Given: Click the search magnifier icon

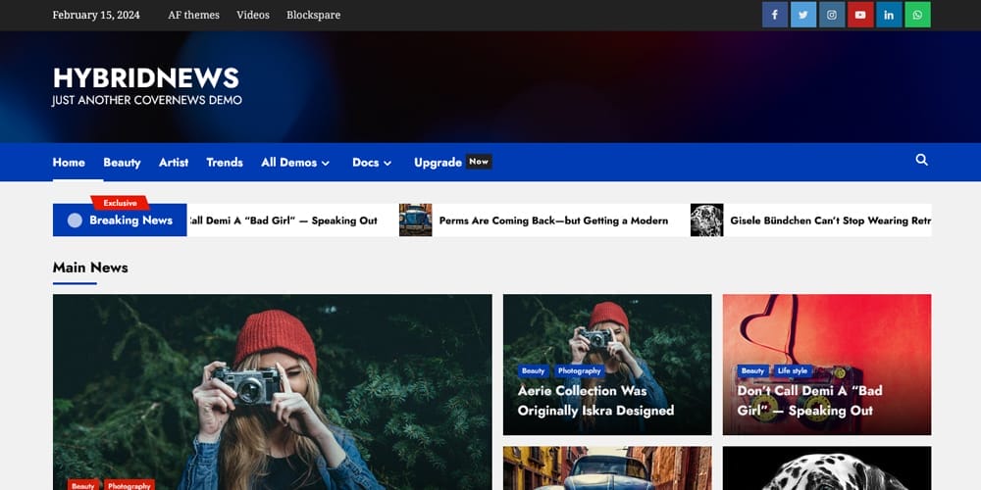Looking at the screenshot, I should pos(921,160).
